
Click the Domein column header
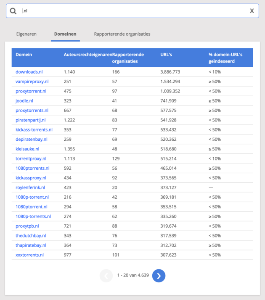coord(24,55)
